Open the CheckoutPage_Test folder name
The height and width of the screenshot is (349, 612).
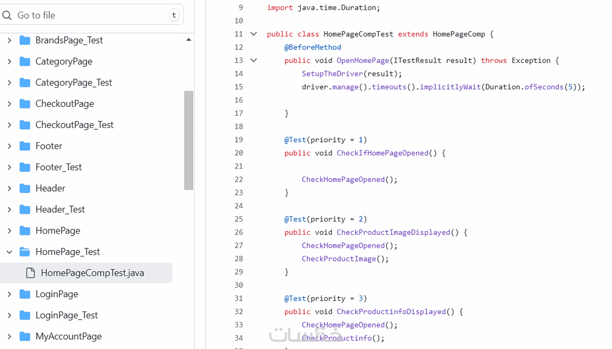(75, 125)
